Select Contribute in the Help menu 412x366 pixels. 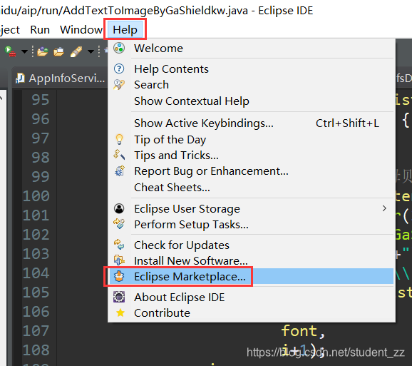pos(251,313)
